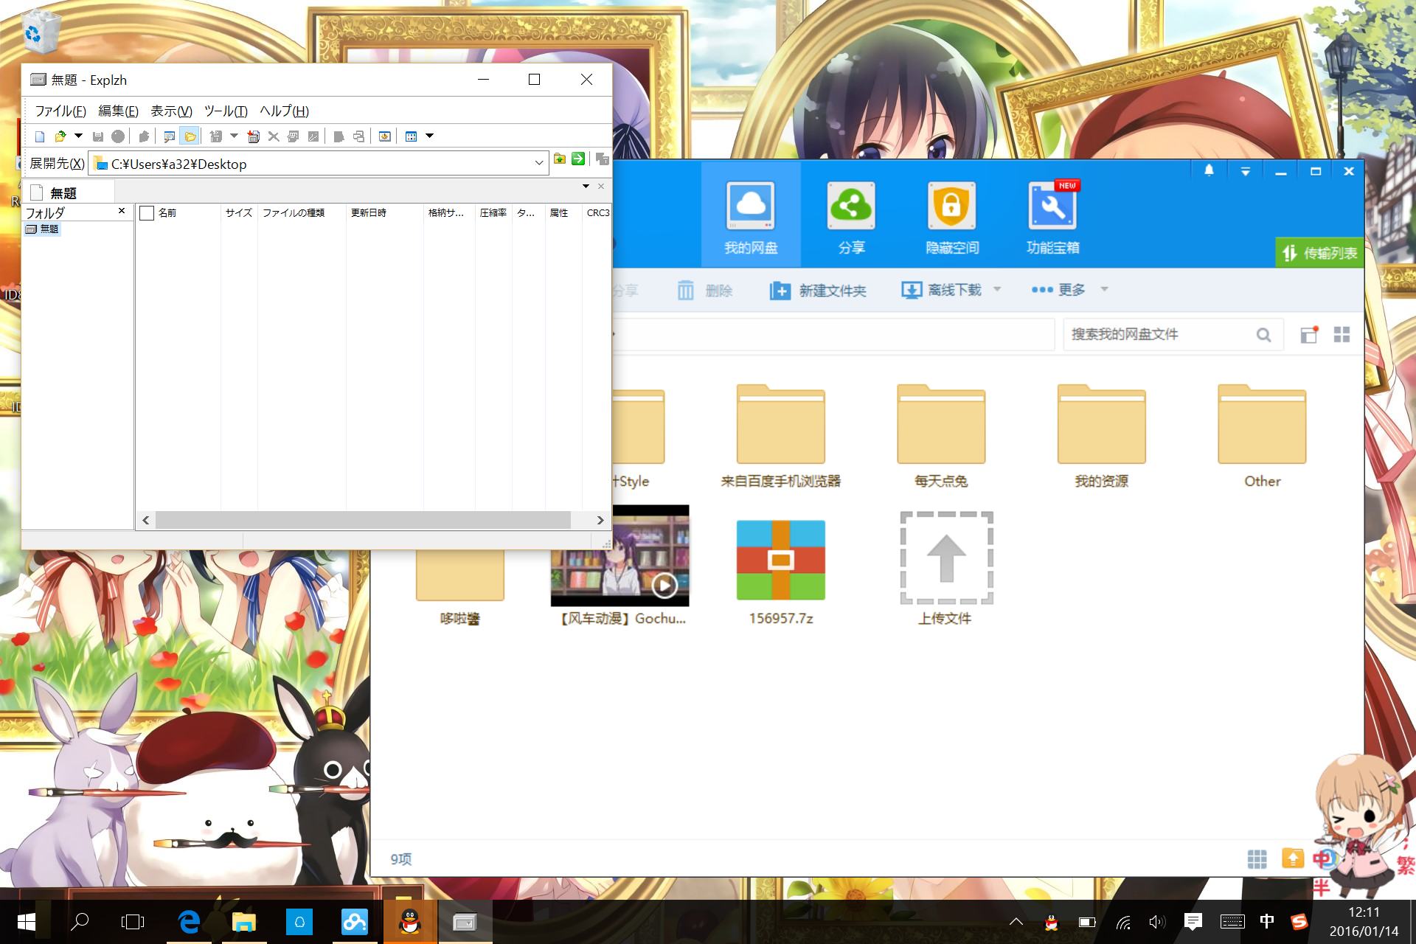Open the Action Center notification icon in tray
Image resolution: width=1416 pixels, height=944 pixels.
(x=1193, y=922)
